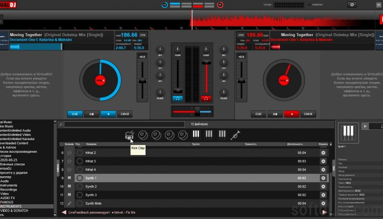Trigger the highlighted white piano keys pad icon
Screen dimensions: 383x219
[196, 134]
